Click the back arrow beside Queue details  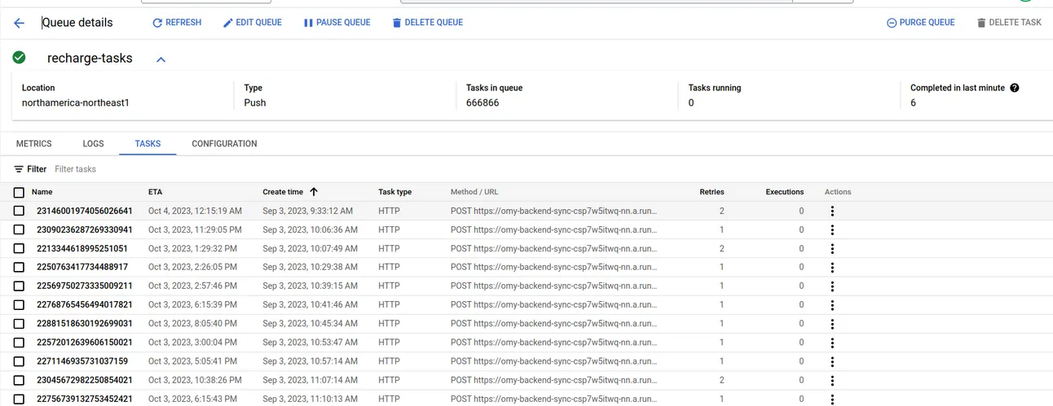[19, 23]
